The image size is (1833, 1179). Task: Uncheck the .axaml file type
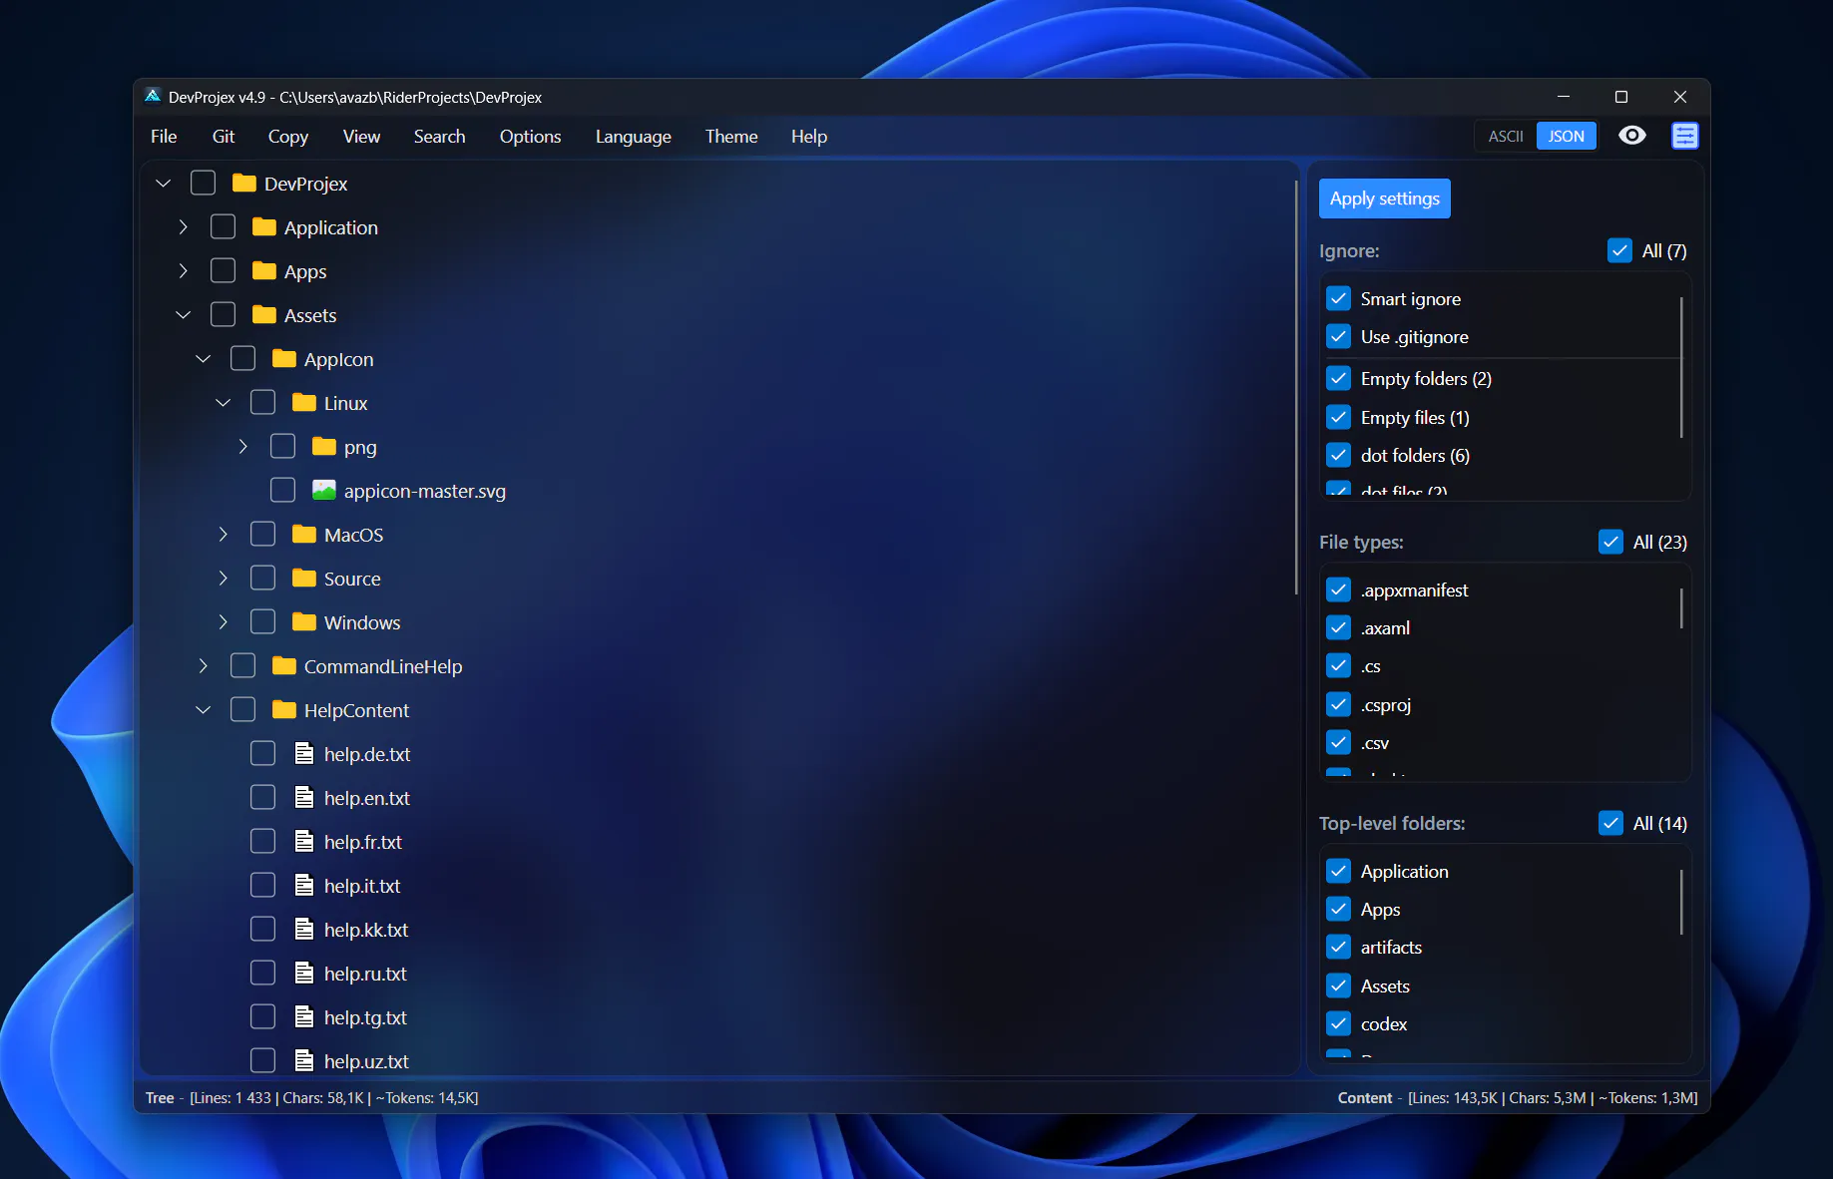[1338, 627]
